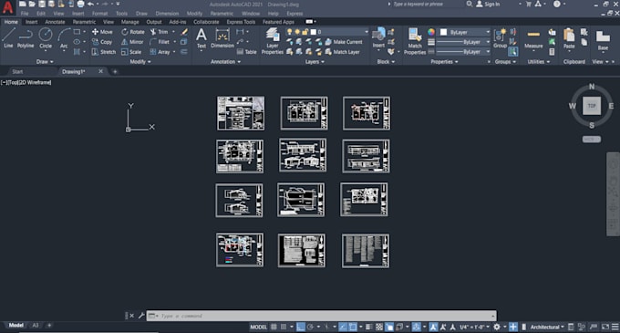Click the Move tool
Viewport: 620px width, 333px height.
tap(102, 32)
